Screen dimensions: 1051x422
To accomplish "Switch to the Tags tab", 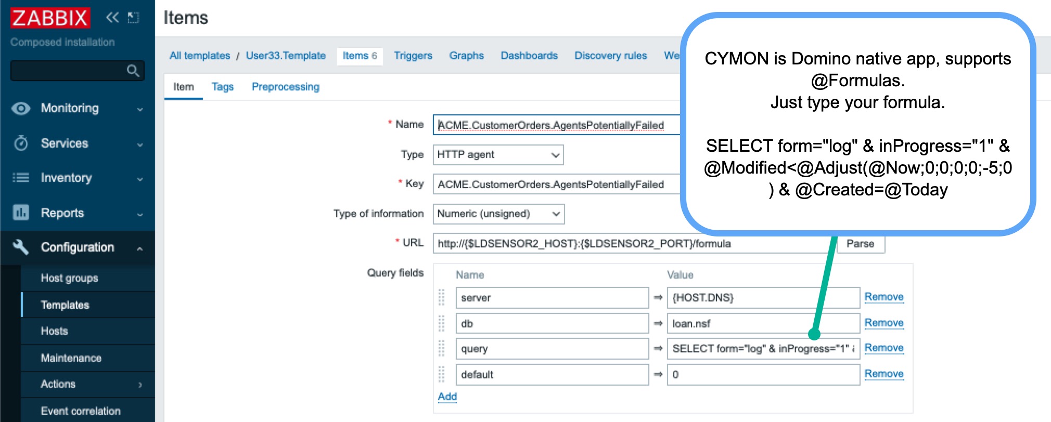I will point(223,87).
